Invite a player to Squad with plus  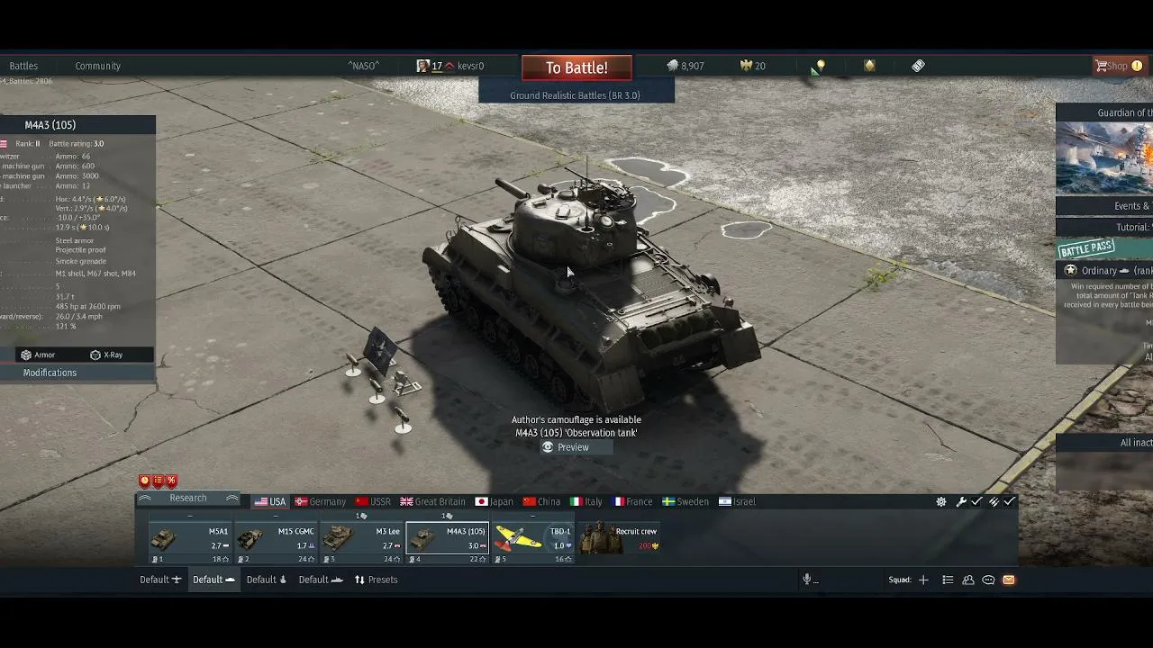tap(923, 580)
